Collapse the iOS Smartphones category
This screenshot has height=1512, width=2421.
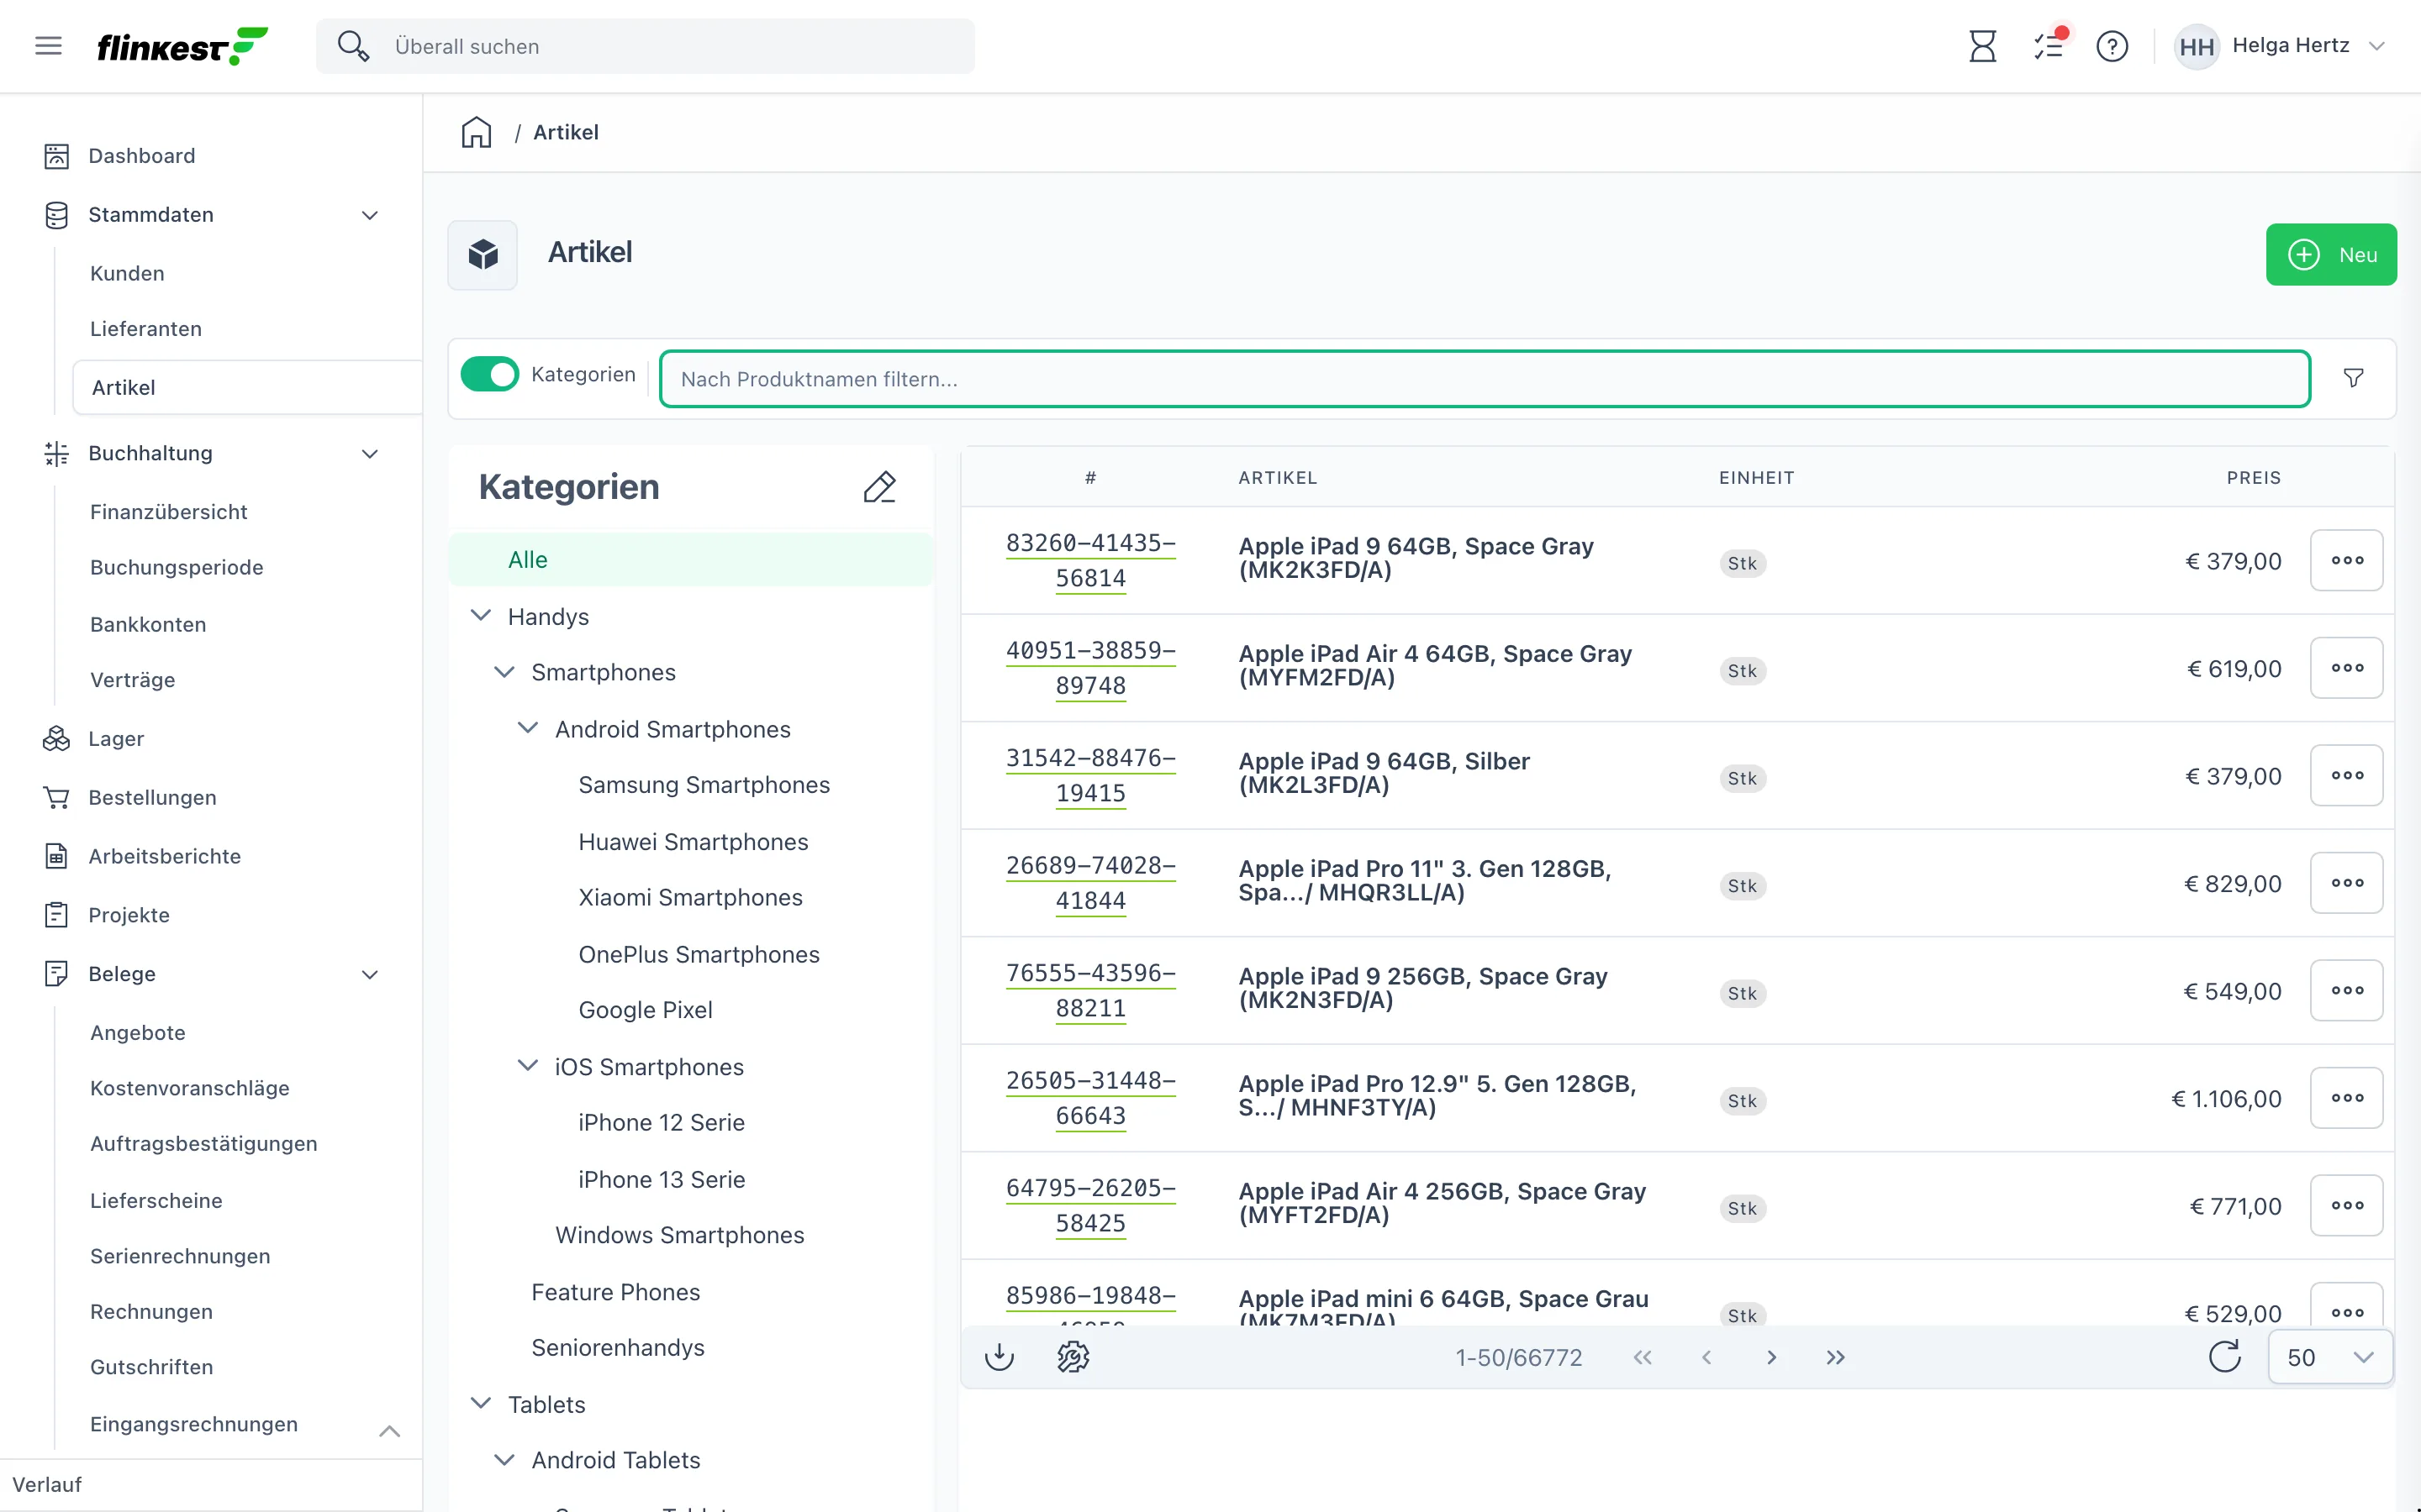[528, 1066]
